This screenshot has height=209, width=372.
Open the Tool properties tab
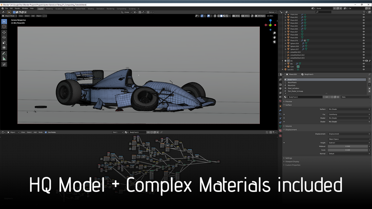(x=281, y=80)
